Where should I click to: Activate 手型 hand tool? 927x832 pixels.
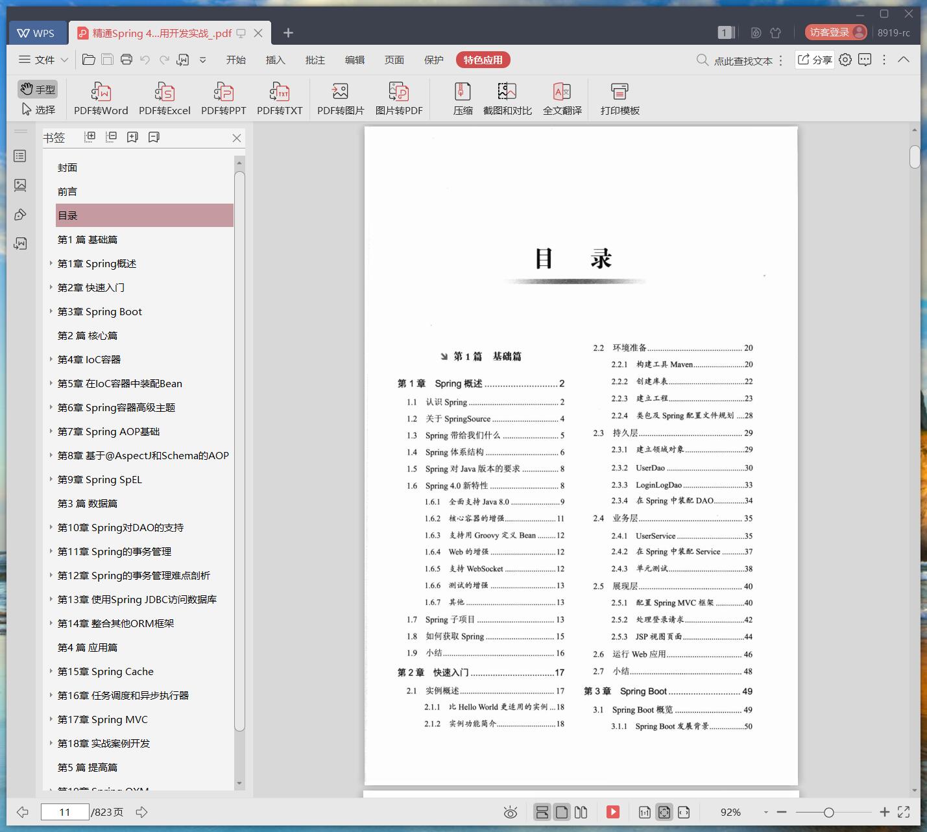pos(37,89)
